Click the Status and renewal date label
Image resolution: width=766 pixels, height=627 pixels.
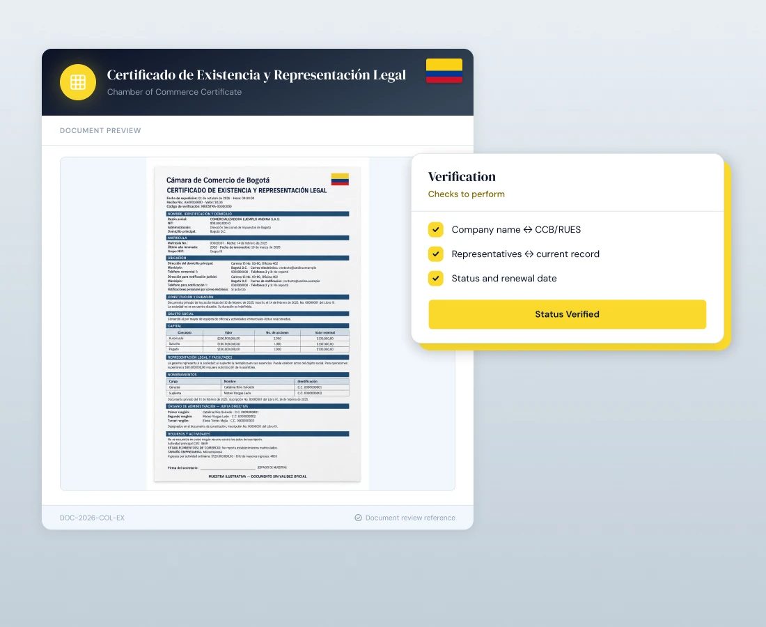pyautogui.click(x=504, y=279)
